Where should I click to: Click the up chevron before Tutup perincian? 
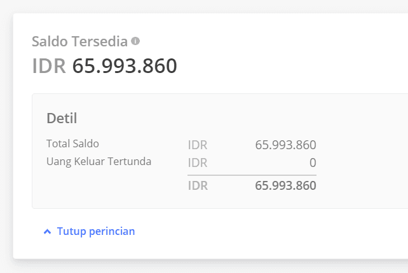tap(47, 232)
